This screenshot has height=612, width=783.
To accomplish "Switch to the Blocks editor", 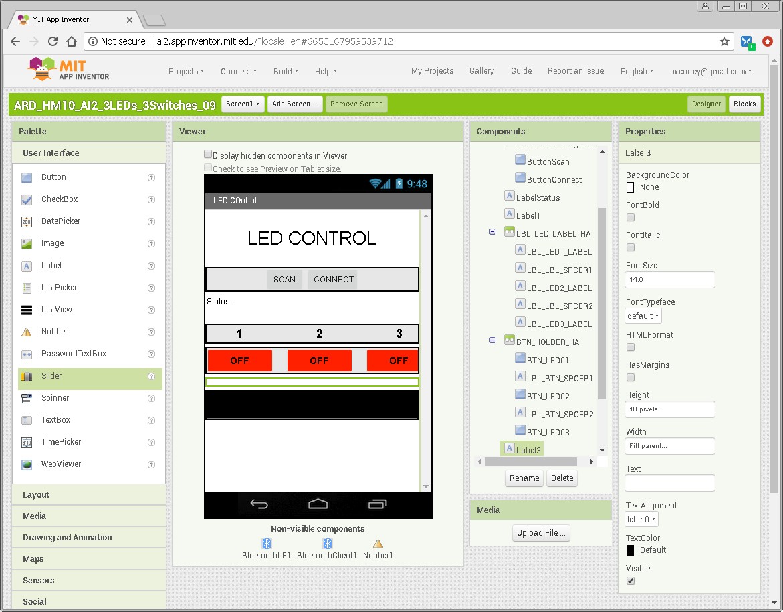I will tap(744, 104).
